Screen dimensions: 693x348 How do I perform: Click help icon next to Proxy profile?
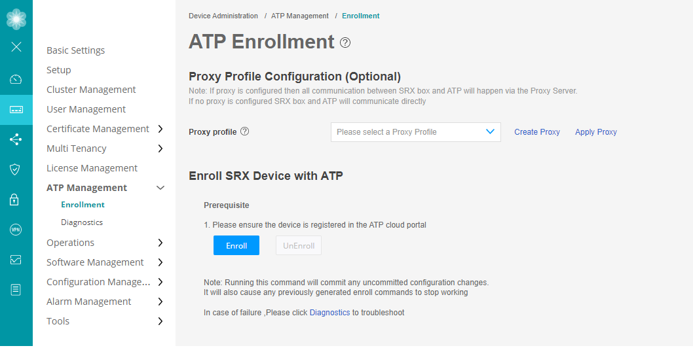[245, 131]
